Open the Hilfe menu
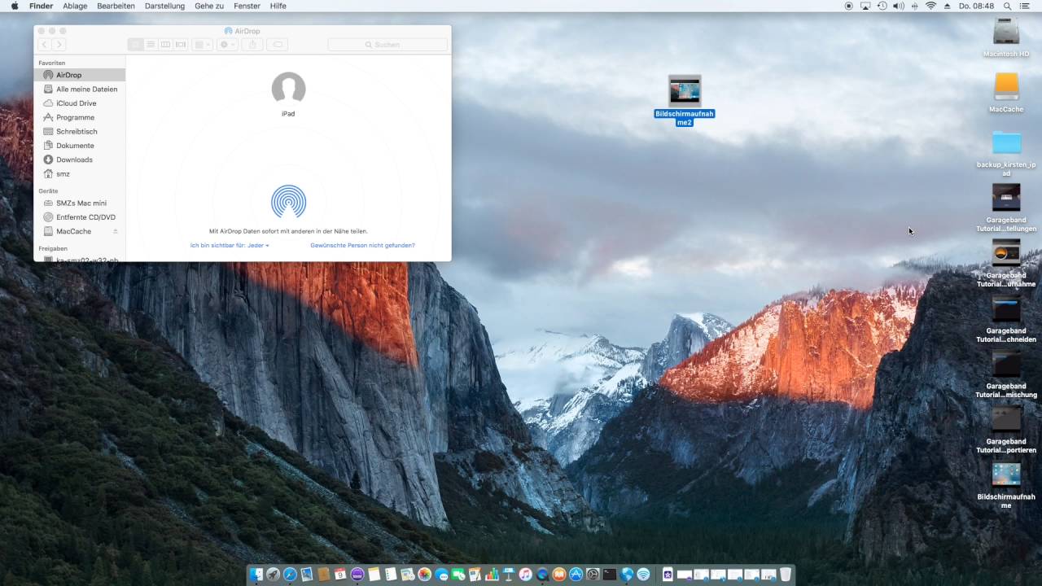1042x586 pixels. click(x=278, y=6)
